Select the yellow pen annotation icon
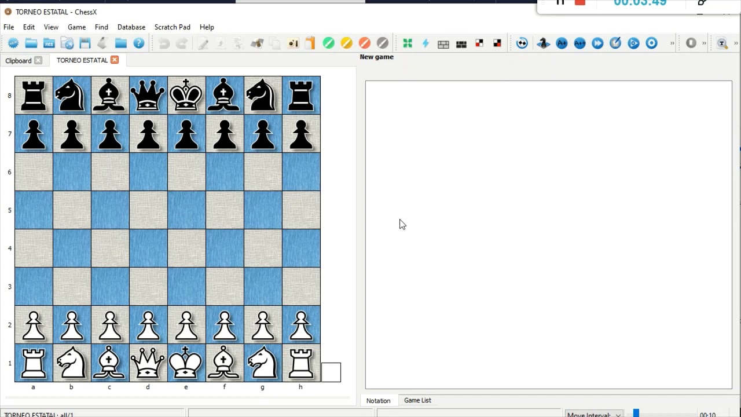741x417 pixels. click(346, 43)
